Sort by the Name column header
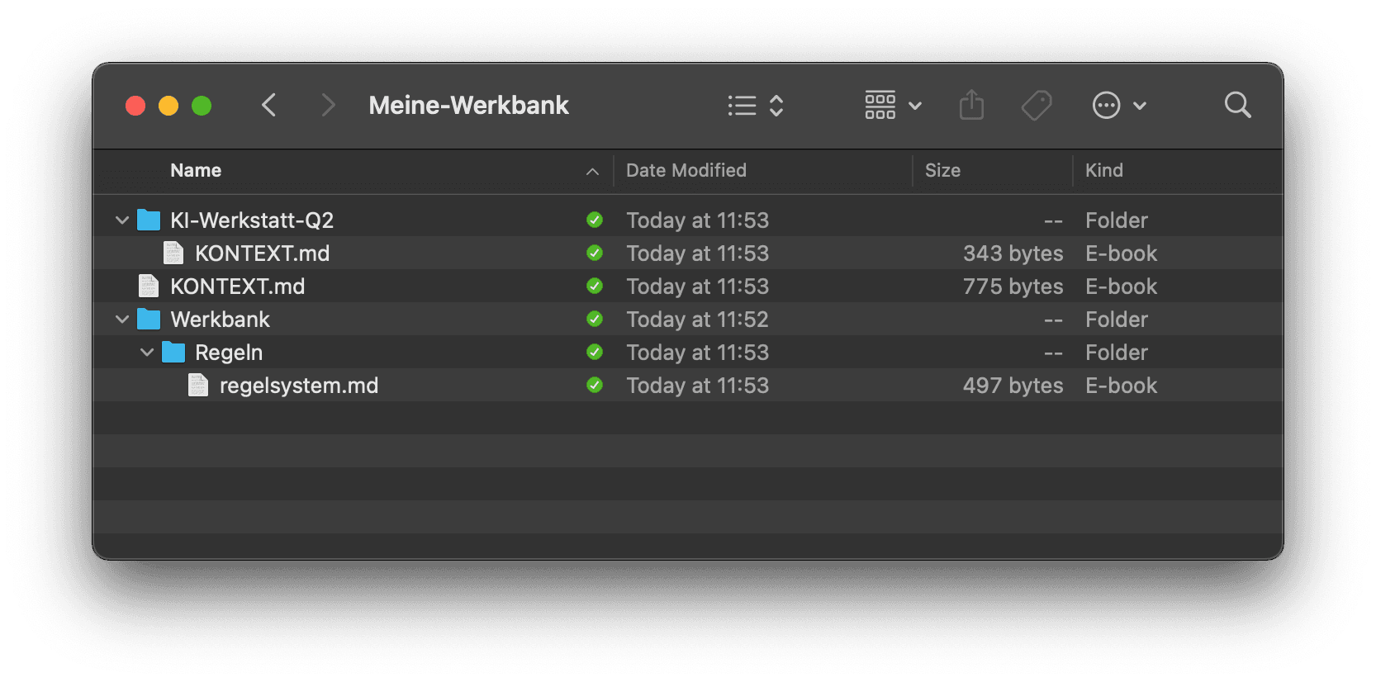This screenshot has height=682, width=1376. pyautogui.click(x=196, y=170)
